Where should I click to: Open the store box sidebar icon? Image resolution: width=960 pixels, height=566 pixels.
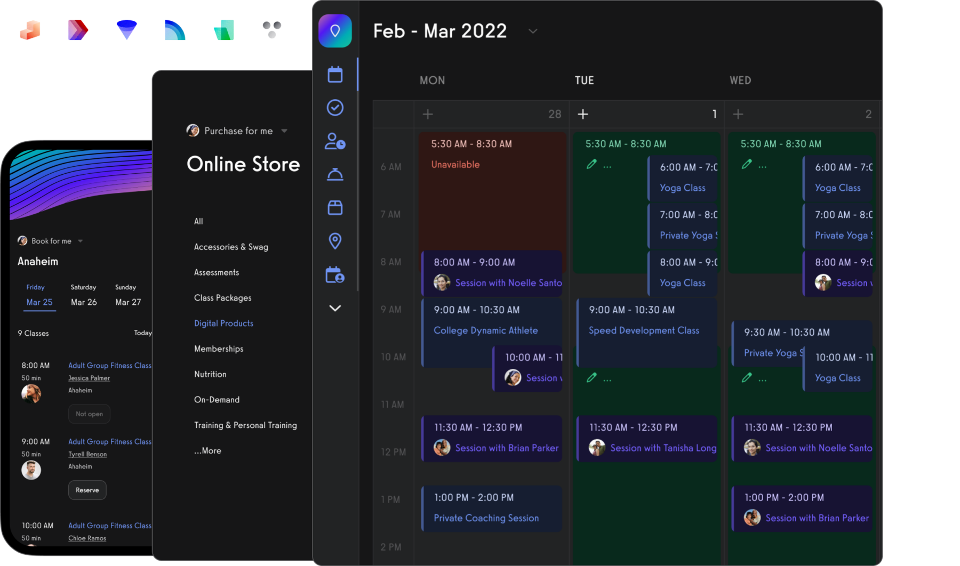pyautogui.click(x=335, y=208)
